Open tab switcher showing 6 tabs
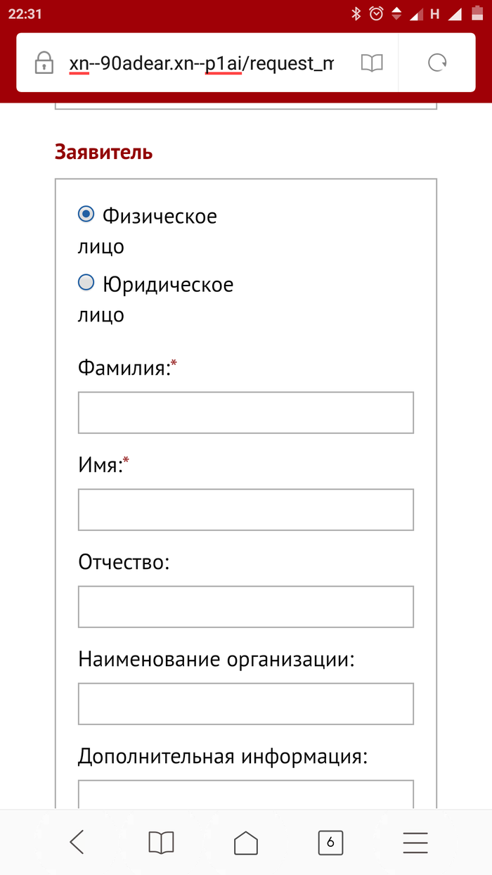This screenshot has width=492, height=875. [330, 842]
